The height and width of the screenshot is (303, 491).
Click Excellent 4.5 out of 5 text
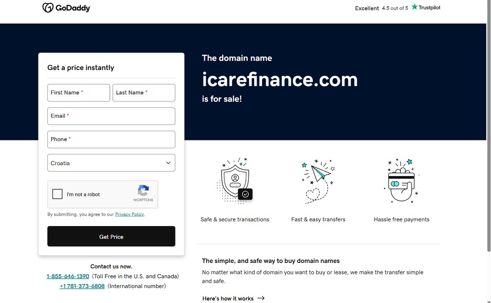[382, 8]
